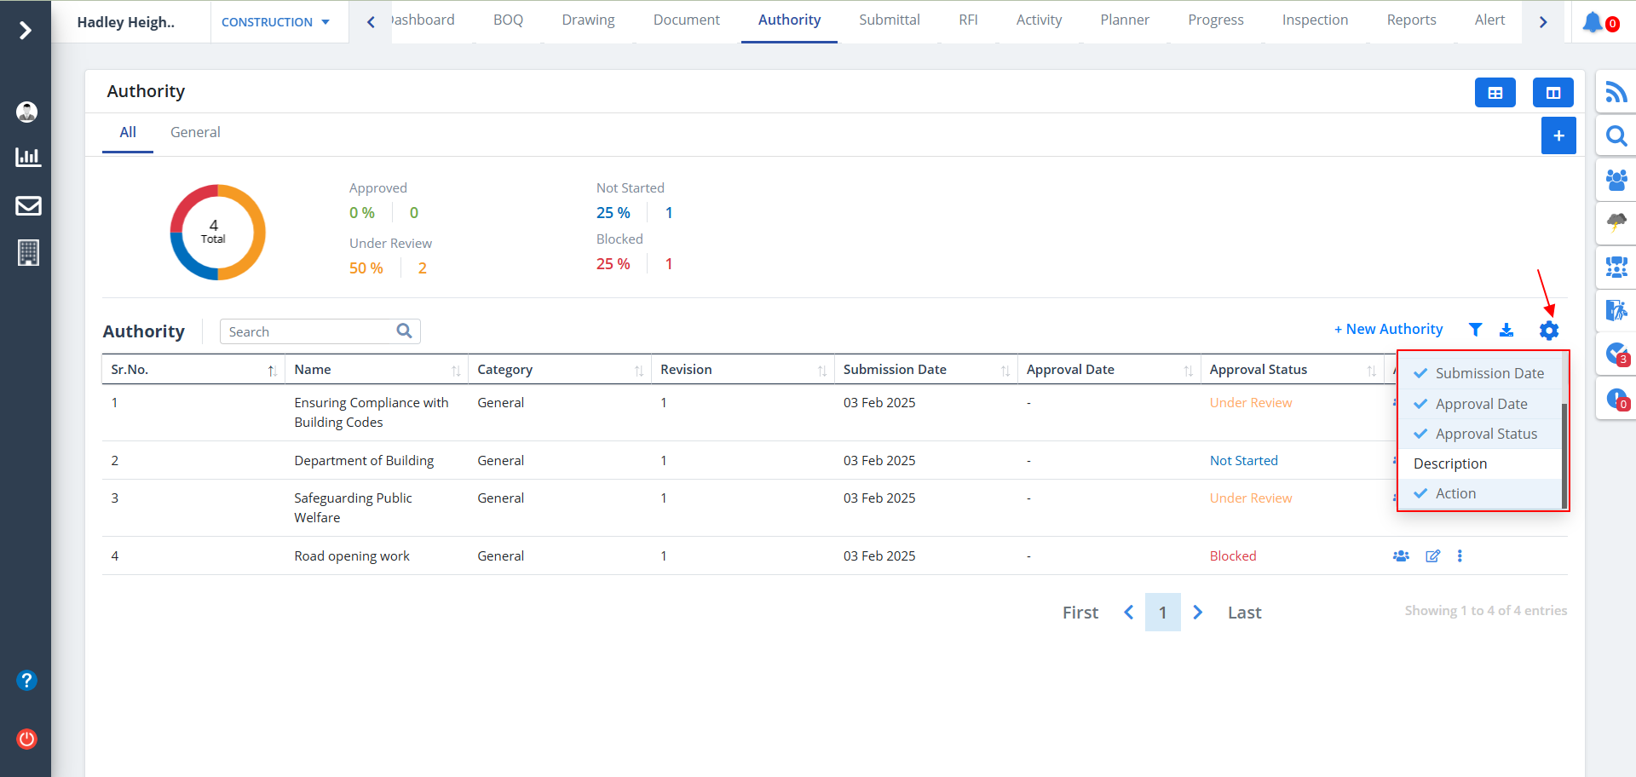Open the Submittal module tab
Image resolution: width=1636 pixels, height=777 pixels.
click(x=889, y=20)
